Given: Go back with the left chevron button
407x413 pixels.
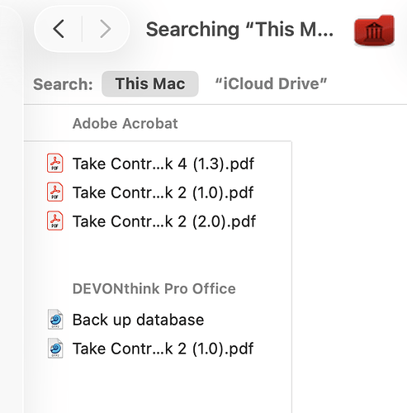Looking at the screenshot, I should tap(59, 29).
